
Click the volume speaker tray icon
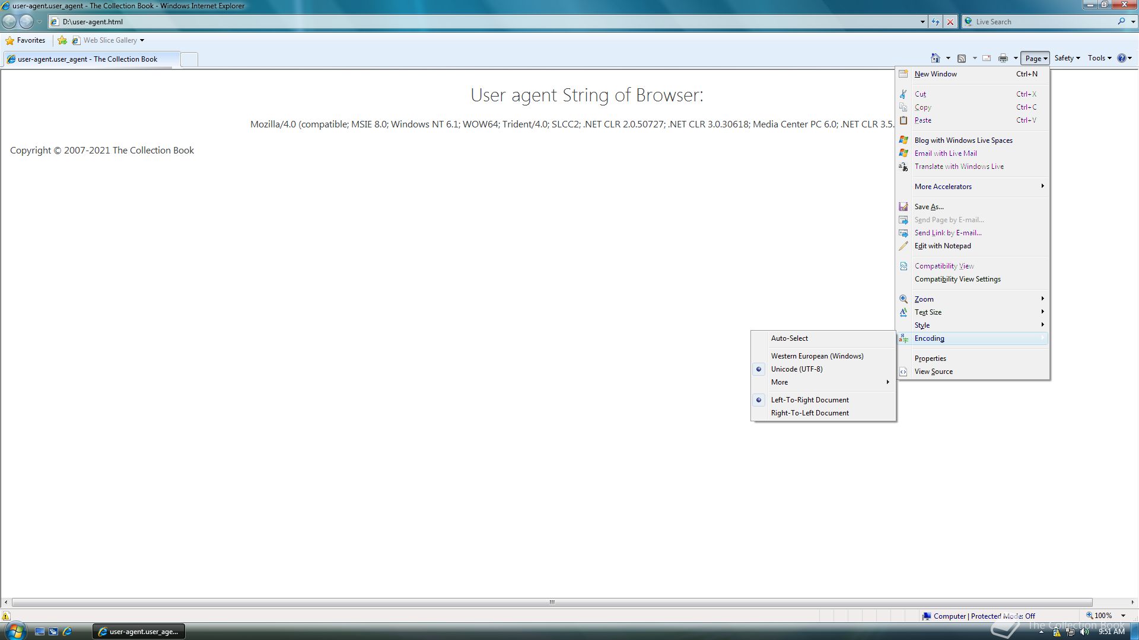point(1085,632)
